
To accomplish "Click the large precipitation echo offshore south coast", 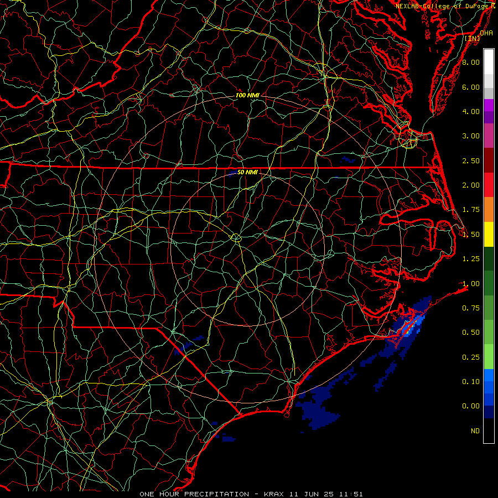I will 318,408.
